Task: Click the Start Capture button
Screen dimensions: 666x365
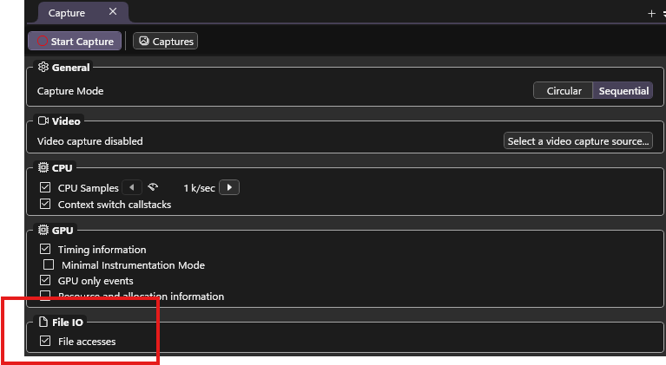Action: pyautogui.click(x=75, y=41)
